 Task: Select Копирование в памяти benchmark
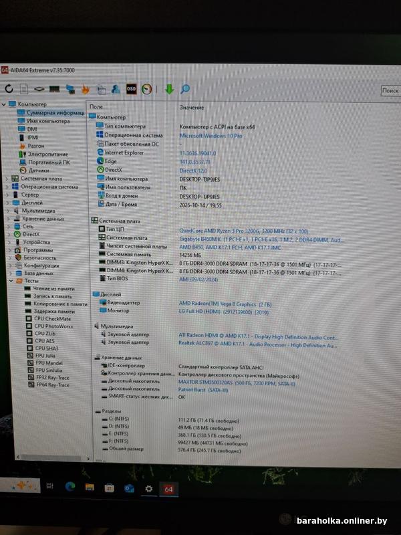pos(60,304)
